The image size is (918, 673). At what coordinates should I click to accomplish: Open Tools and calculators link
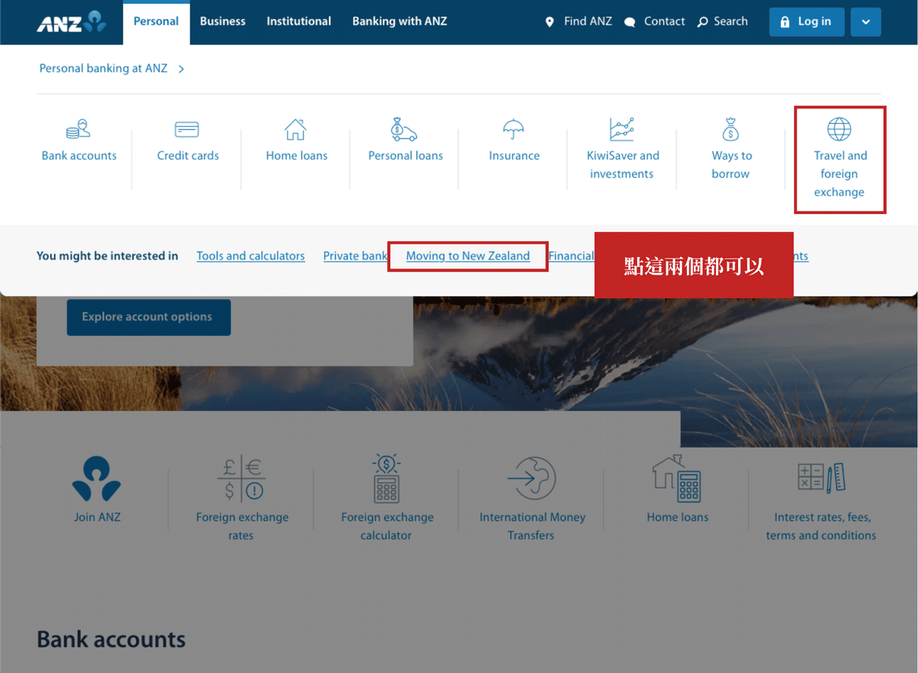[251, 256]
